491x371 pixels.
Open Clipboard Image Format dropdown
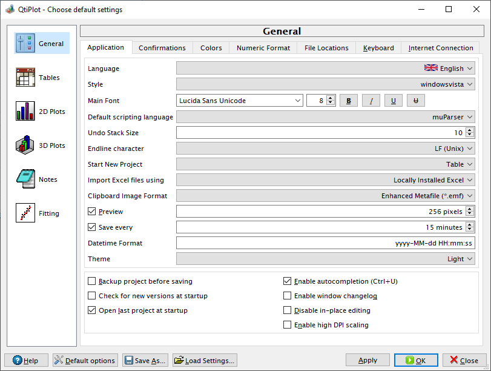click(325, 196)
